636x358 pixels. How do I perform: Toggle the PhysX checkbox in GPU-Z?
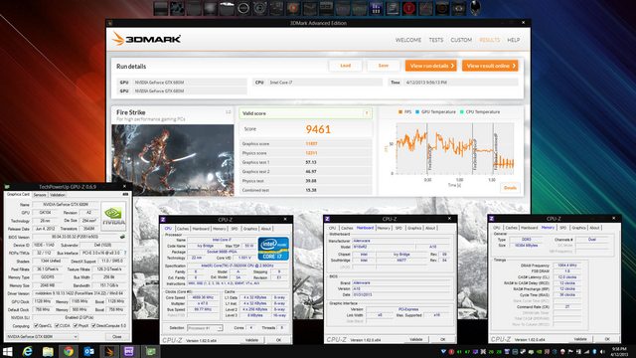pos(76,325)
